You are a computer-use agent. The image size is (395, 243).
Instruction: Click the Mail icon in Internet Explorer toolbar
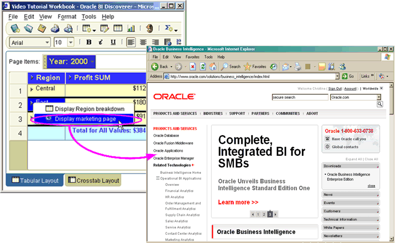pyautogui.click(x=285, y=67)
